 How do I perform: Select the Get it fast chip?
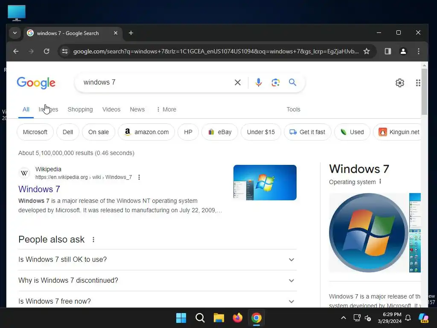pyautogui.click(x=307, y=132)
